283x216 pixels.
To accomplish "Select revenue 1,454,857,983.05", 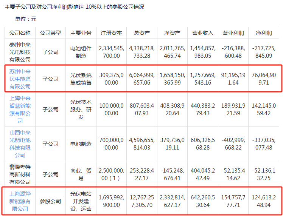I will 203,52.
